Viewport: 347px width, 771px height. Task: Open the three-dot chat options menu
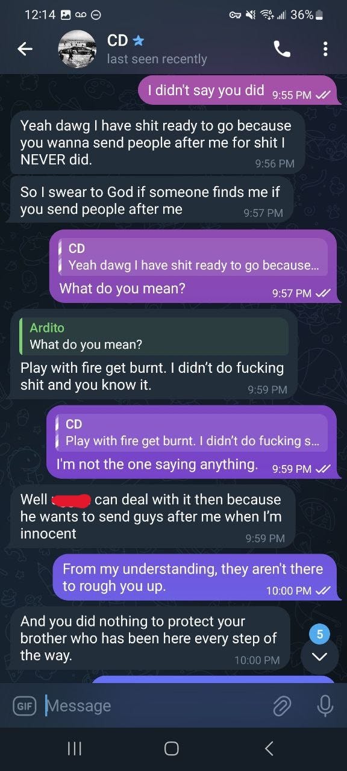(x=325, y=49)
